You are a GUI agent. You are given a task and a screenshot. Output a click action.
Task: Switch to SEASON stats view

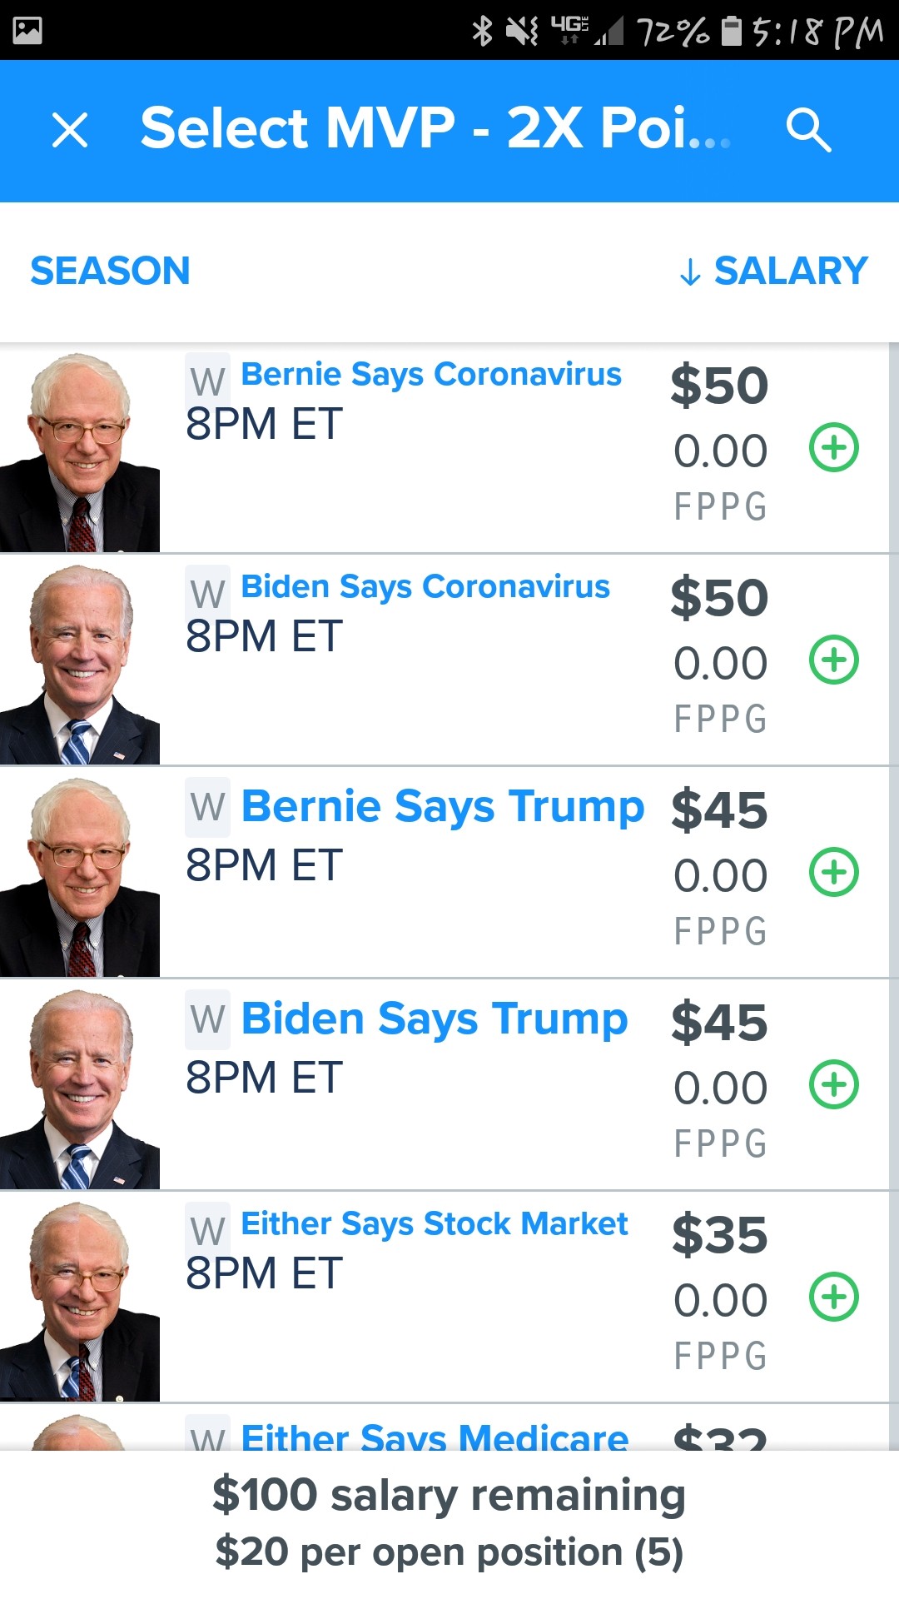[110, 271]
